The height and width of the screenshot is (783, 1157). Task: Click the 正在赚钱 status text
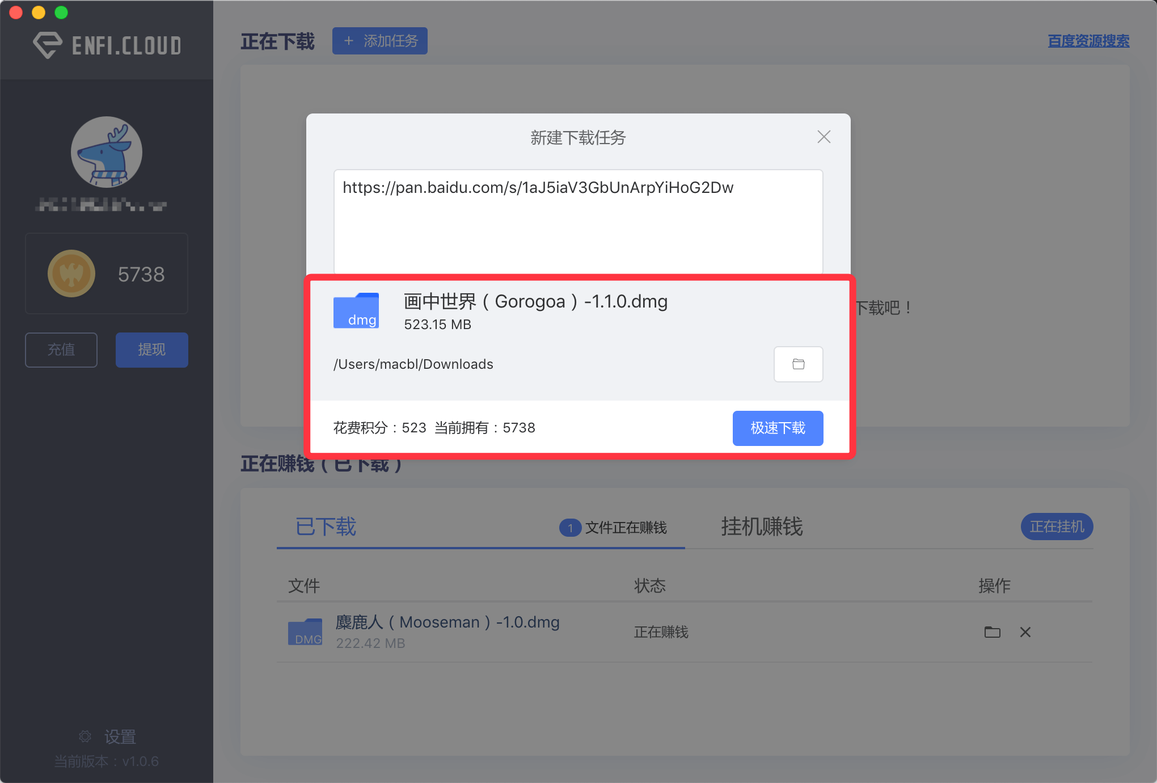tap(661, 632)
